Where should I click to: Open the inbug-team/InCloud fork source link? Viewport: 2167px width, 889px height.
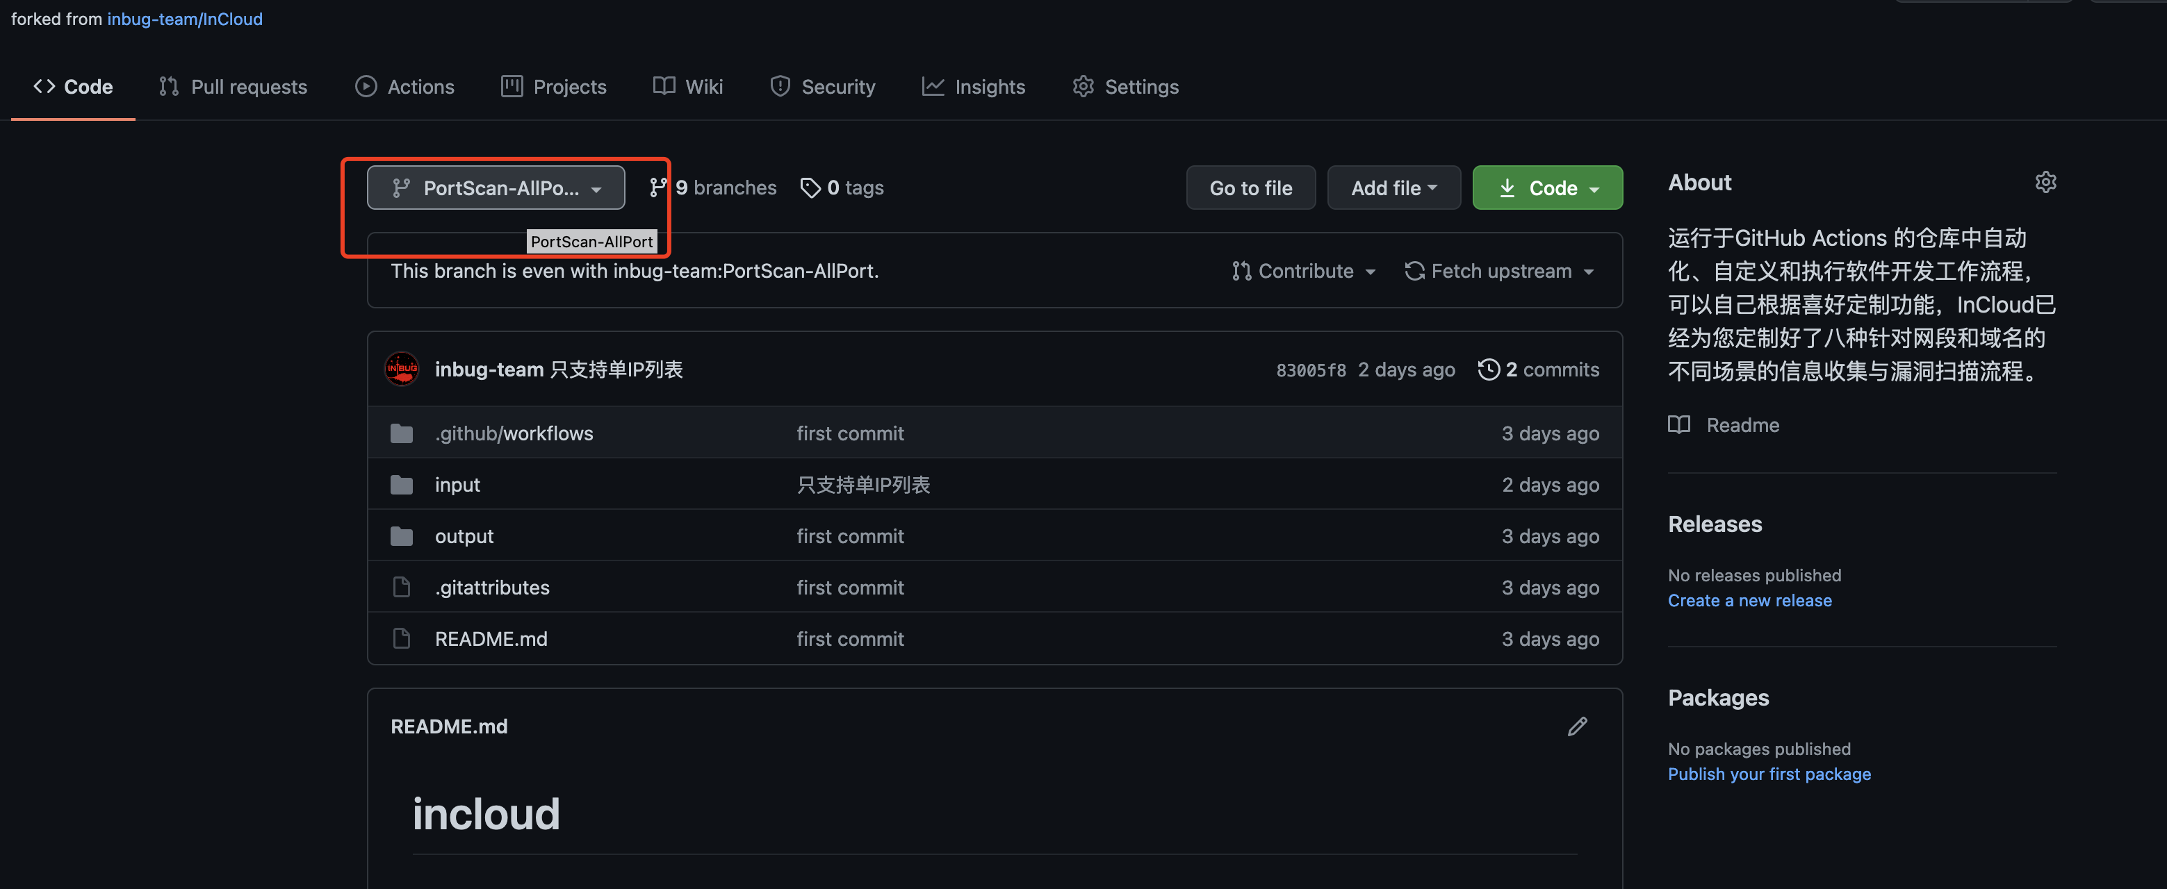[x=184, y=19]
